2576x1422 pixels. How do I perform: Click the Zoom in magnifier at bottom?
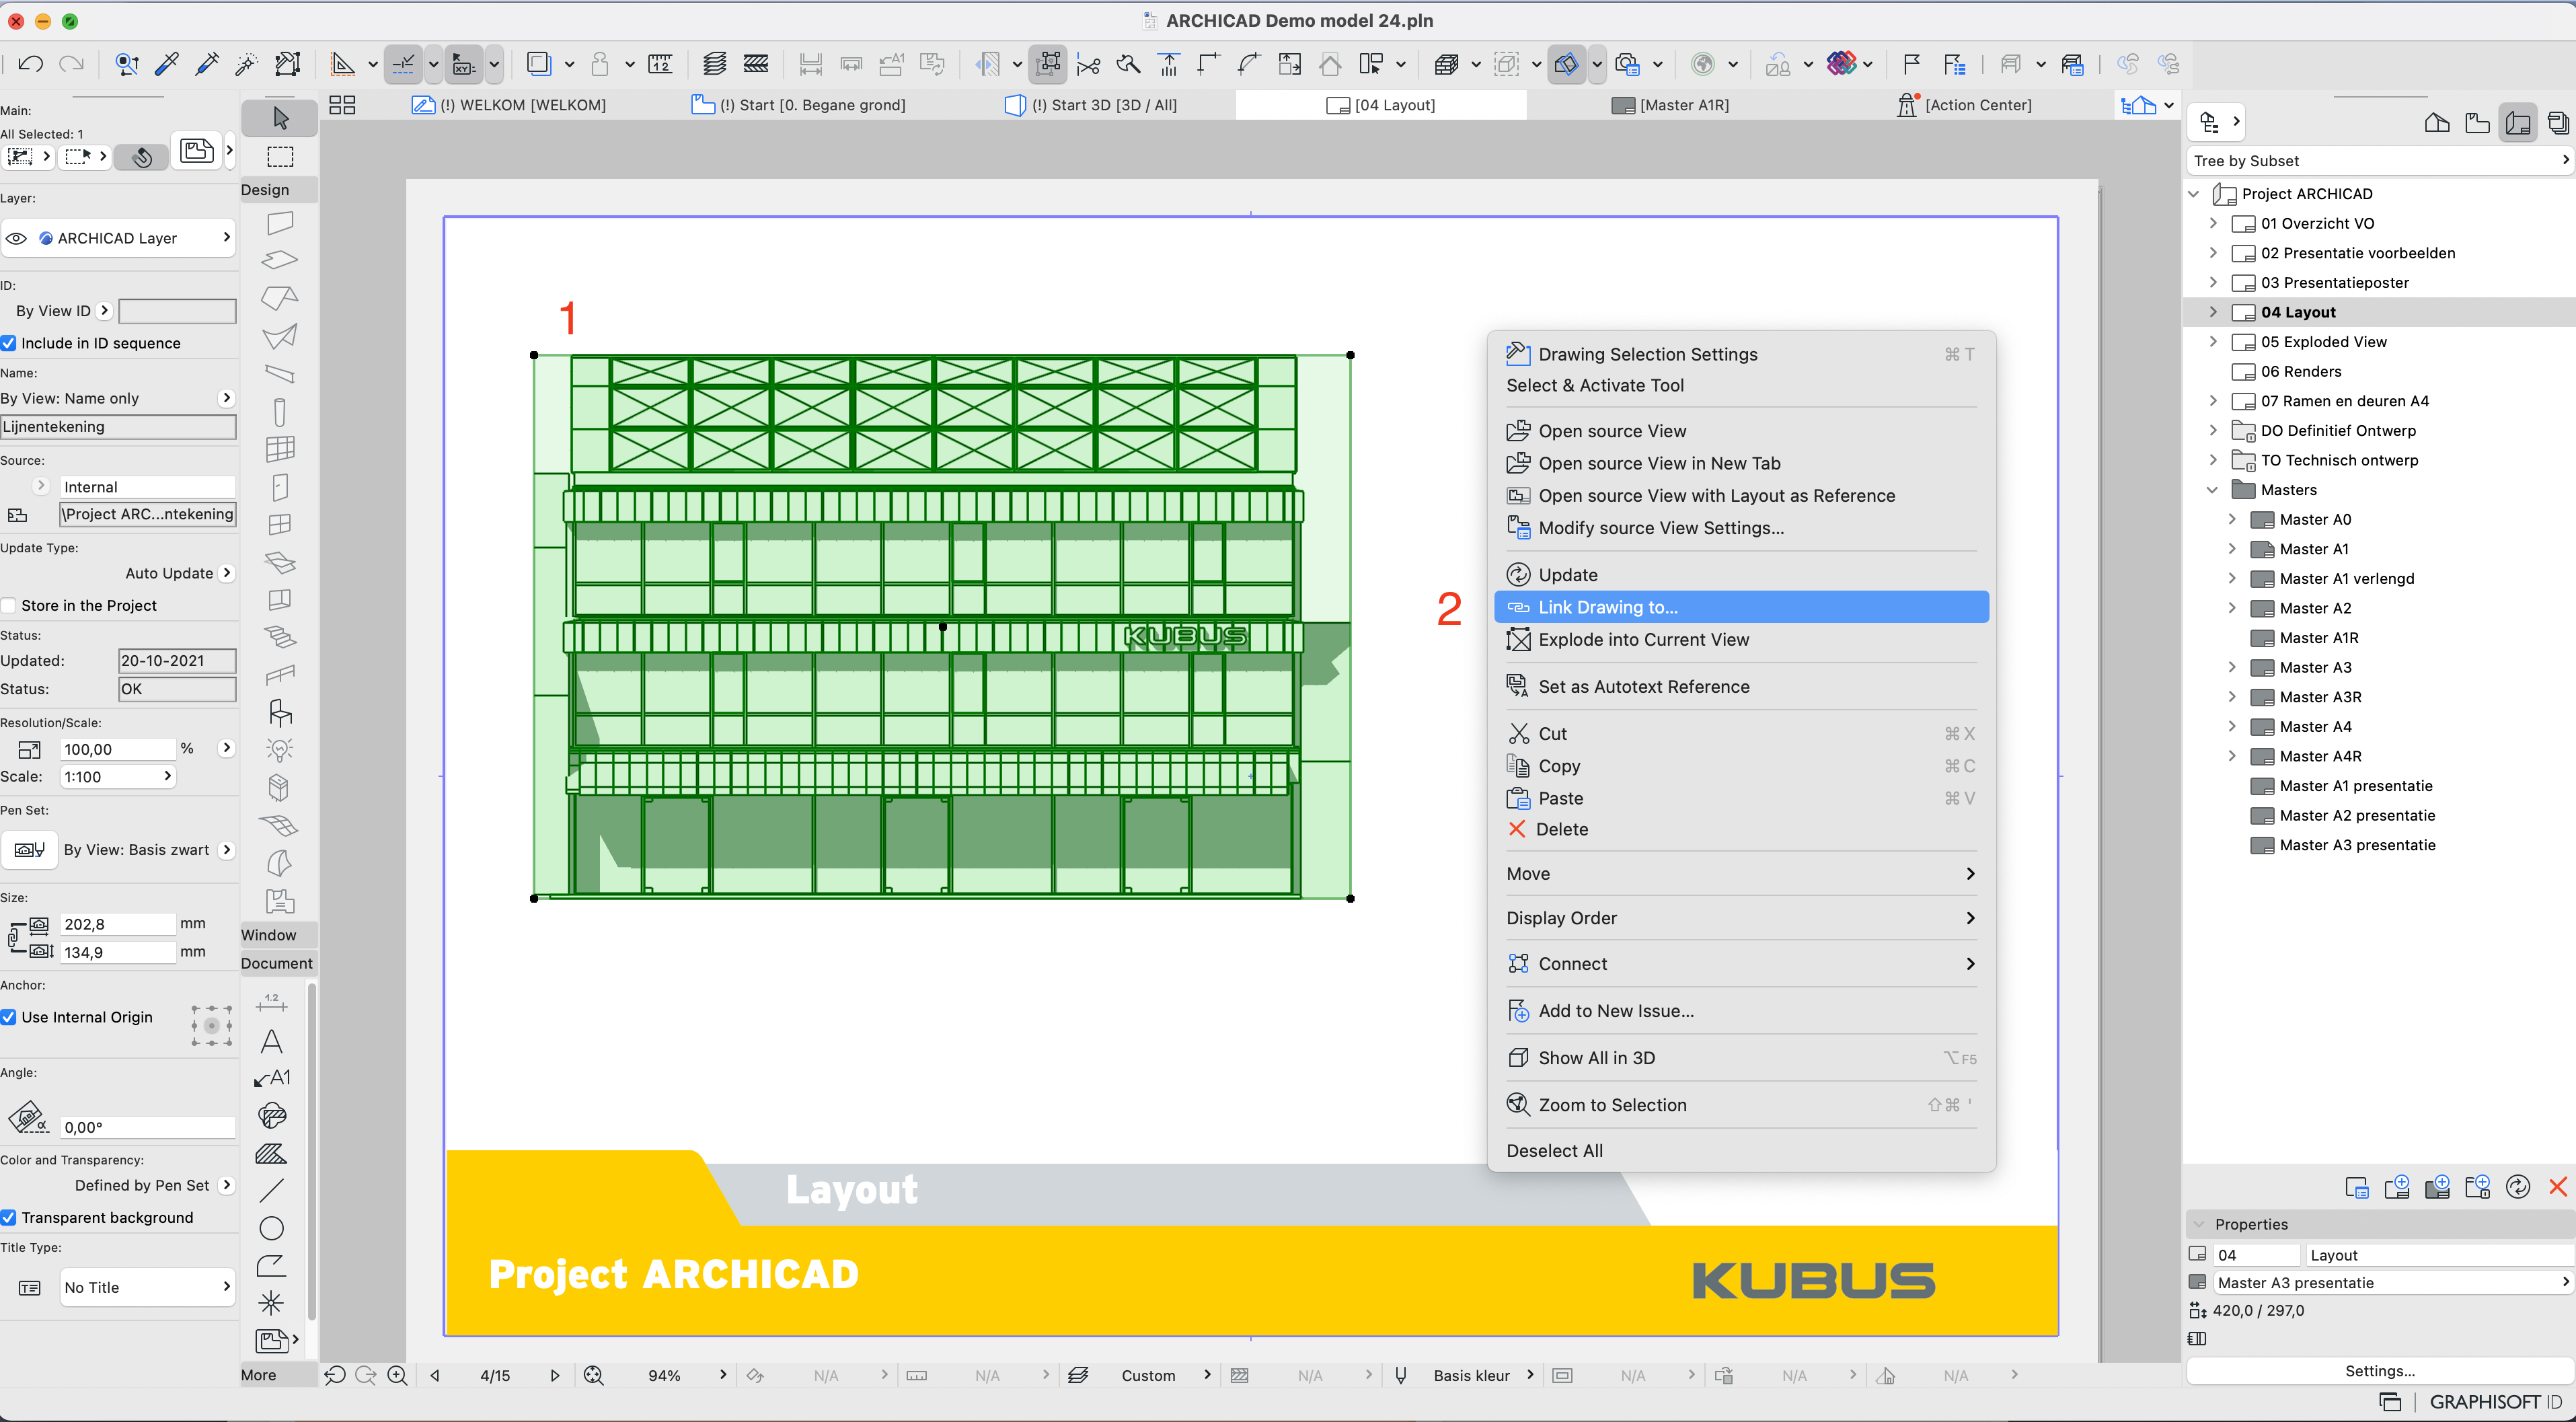[x=397, y=1375]
